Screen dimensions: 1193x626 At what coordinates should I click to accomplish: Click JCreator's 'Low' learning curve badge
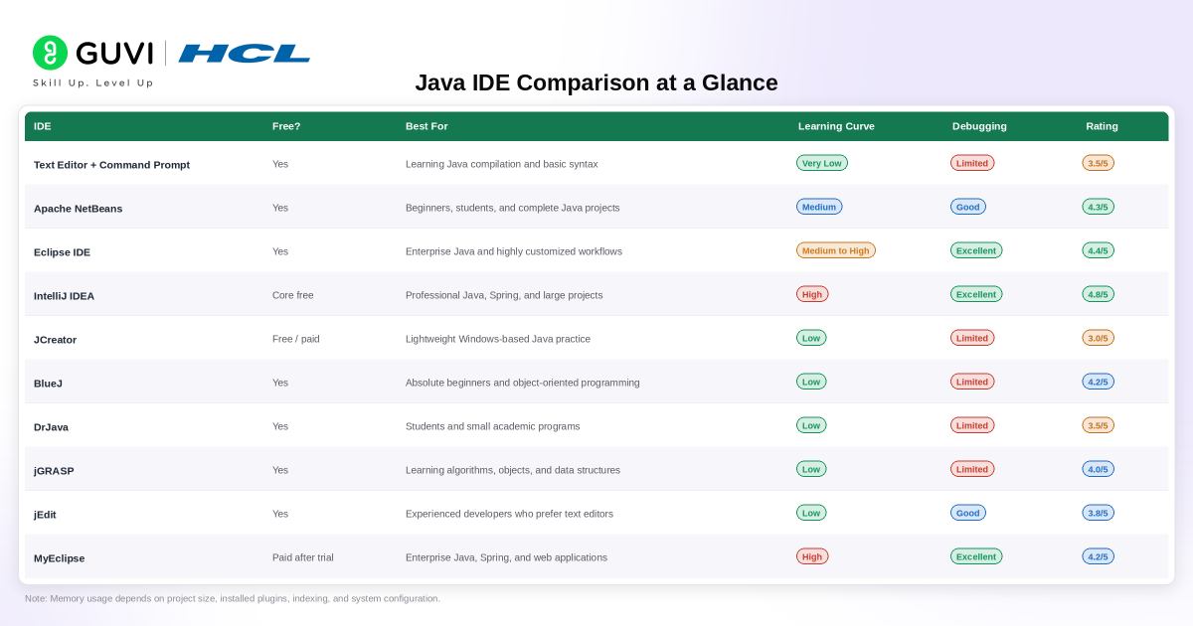pyautogui.click(x=811, y=338)
